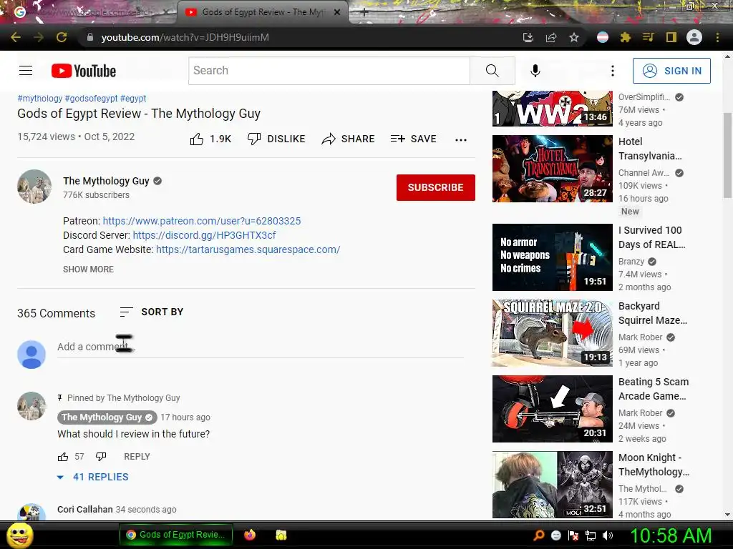Open Beating 5 Scam Arcade Games thumbnail

tap(552, 409)
